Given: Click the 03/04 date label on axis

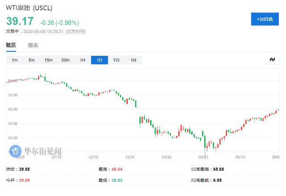Looking at the screenshot, I should tap(130, 157).
